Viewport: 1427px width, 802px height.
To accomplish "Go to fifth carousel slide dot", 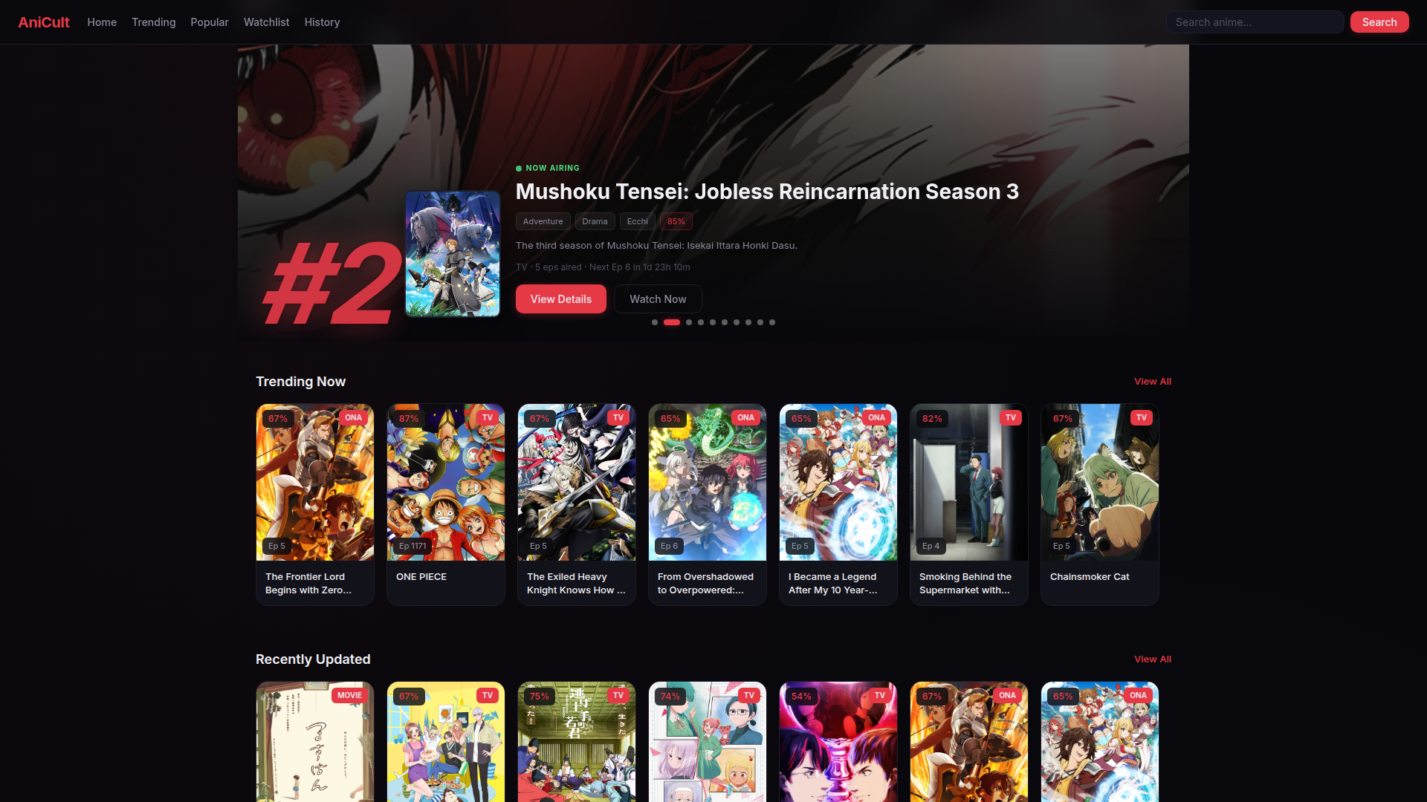I will point(713,322).
